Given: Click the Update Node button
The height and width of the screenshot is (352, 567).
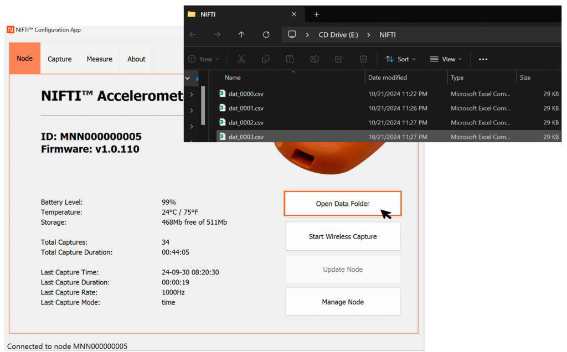Looking at the screenshot, I should pos(343,269).
